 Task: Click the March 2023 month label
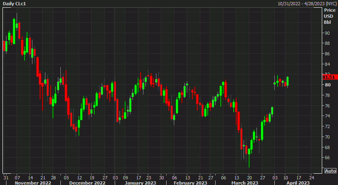[245, 183]
